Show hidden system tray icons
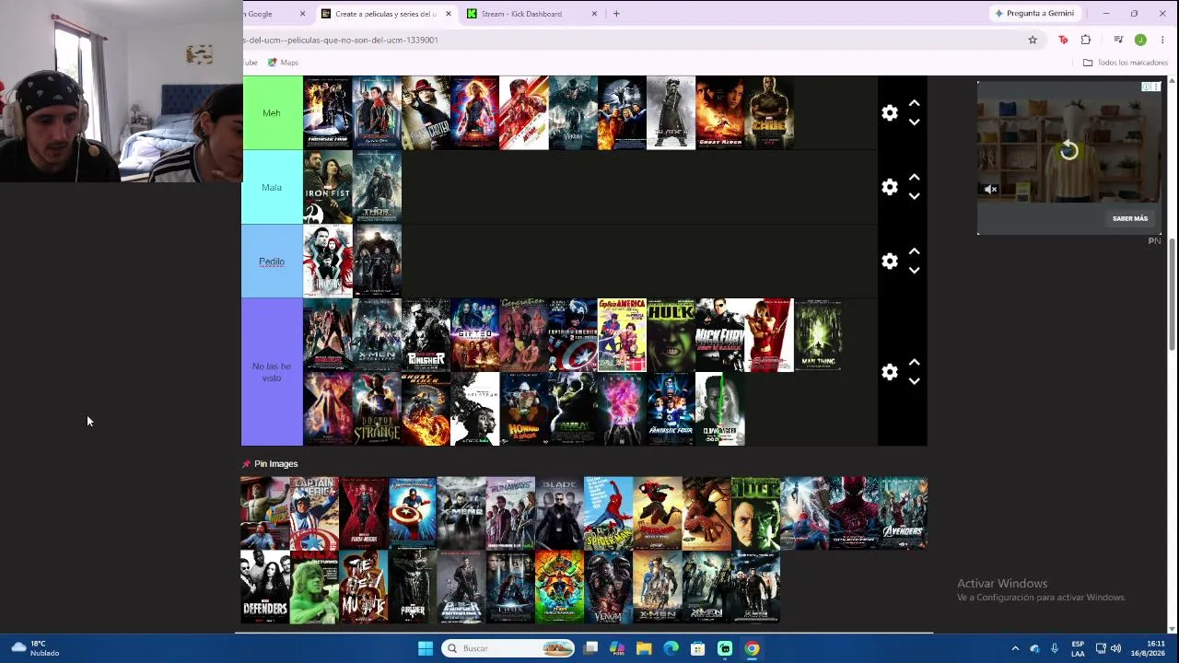 (1015, 648)
